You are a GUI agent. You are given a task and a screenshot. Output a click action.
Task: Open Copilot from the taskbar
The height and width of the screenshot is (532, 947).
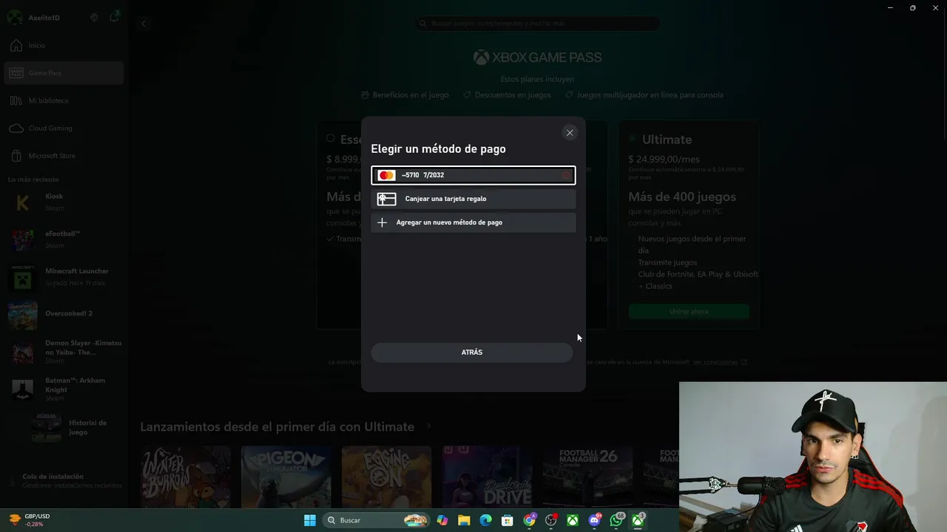click(442, 520)
